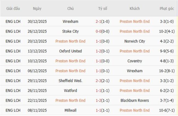This screenshot has height=116, width=178.
Task: Click the Giải đấu column header
Action: pos(13,8)
